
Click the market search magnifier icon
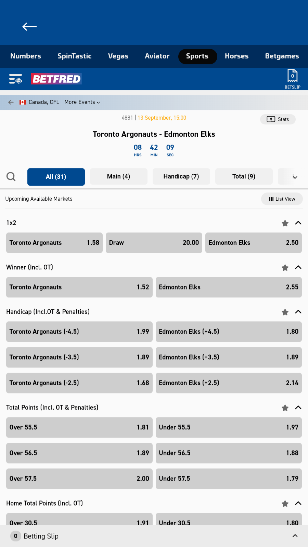[x=11, y=177]
